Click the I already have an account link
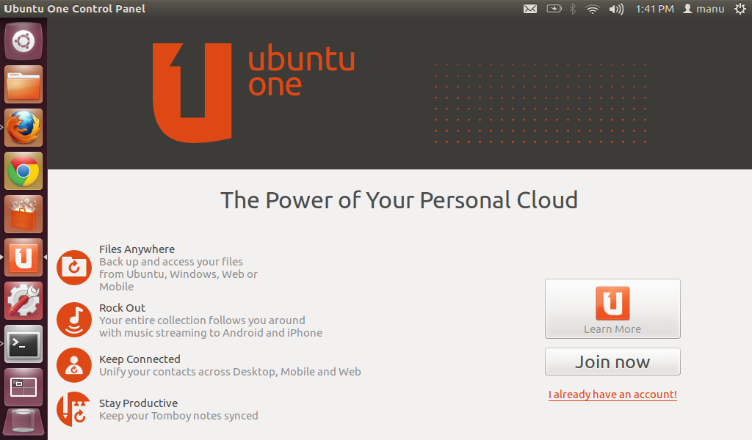The width and height of the screenshot is (752, 440). [612, 395]
